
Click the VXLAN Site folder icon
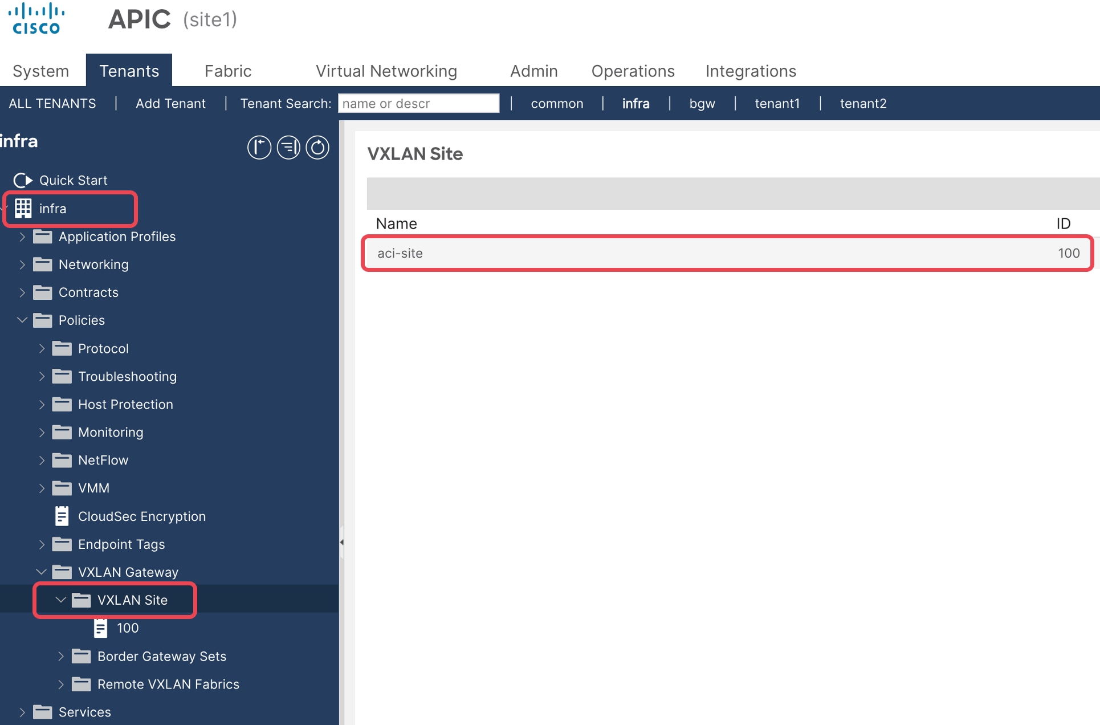click(x=82, y=600)
